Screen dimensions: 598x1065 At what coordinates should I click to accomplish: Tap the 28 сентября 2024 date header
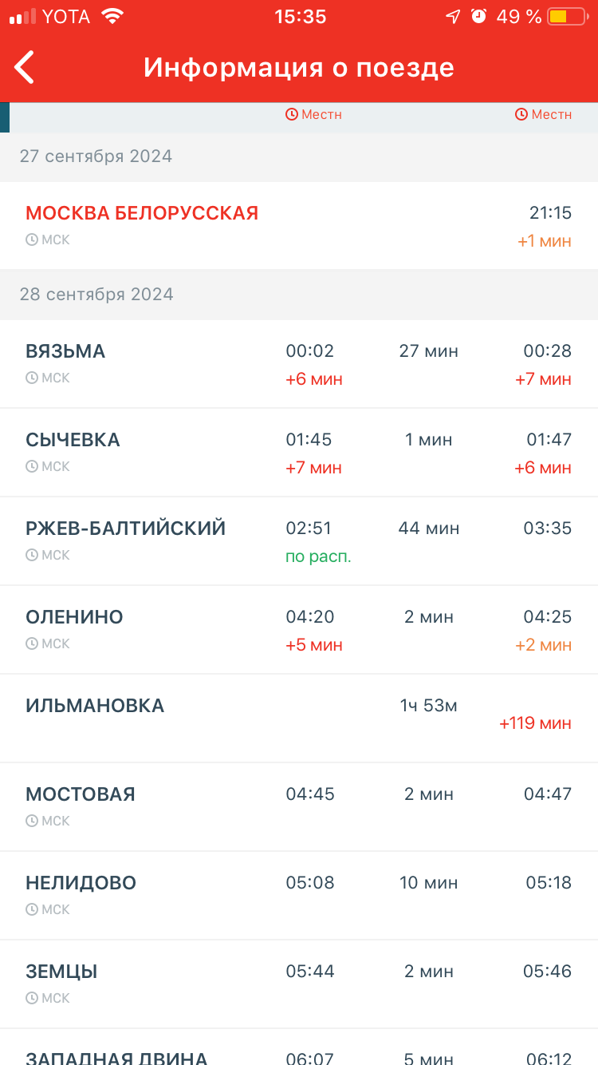tap(96, 295)
